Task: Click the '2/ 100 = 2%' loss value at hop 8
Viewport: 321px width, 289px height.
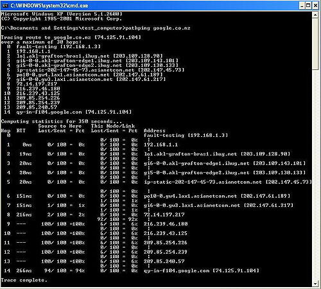Action: pos(66,215)
